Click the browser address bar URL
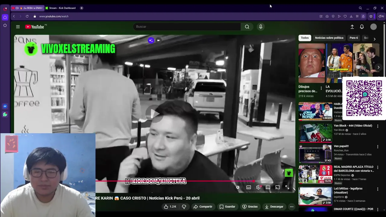The height and width of the screenshot is (217, 386). tap(54, 16)
